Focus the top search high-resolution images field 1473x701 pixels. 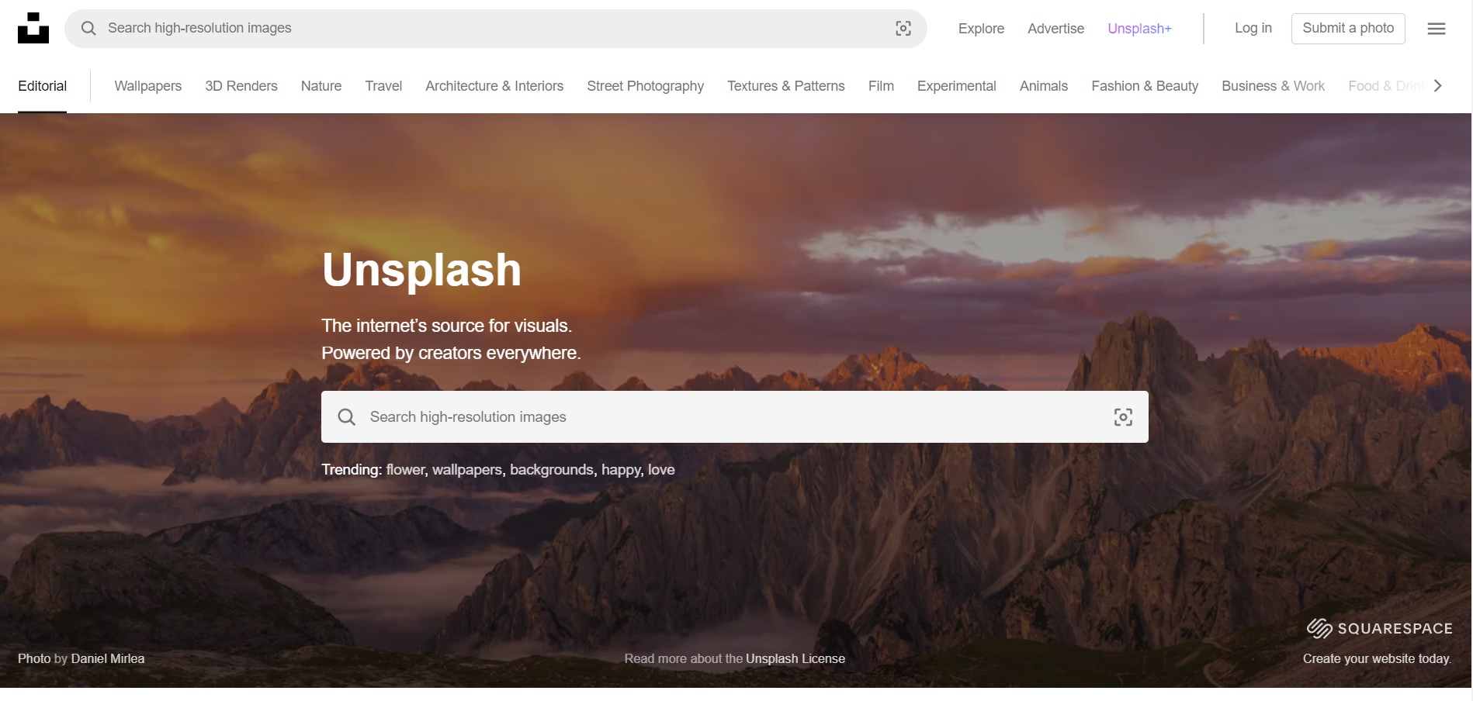pyautogui.click(x=496, y=29)
